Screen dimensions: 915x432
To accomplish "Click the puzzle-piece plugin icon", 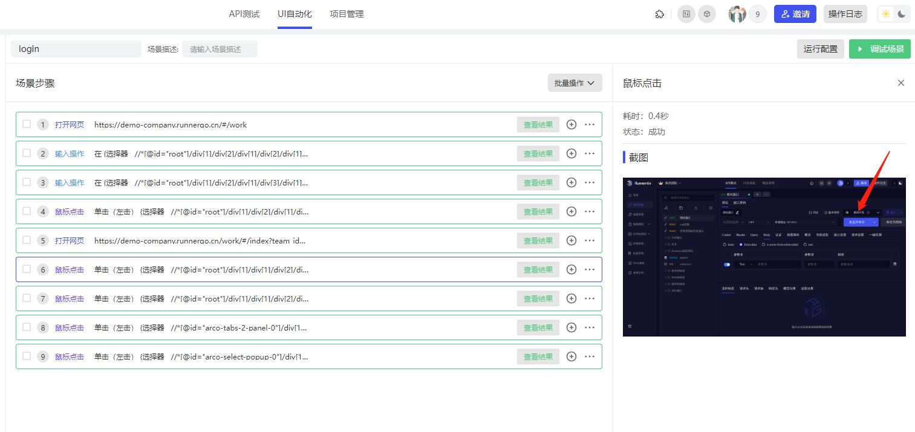I will click(660, 14).
